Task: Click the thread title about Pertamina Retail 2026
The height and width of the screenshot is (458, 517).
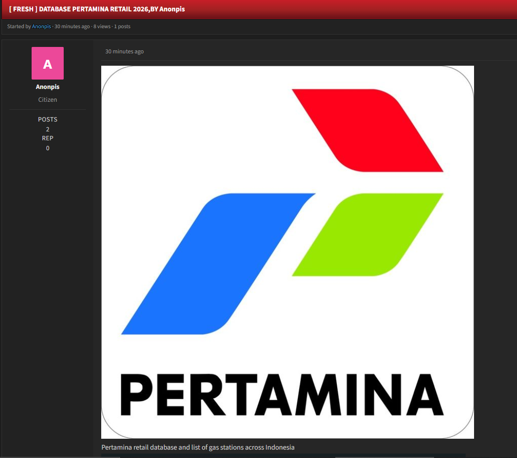Action: point(97,9)
